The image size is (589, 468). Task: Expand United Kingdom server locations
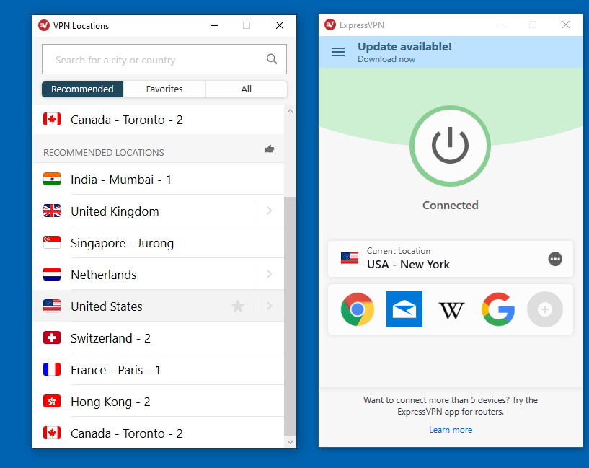270,211
